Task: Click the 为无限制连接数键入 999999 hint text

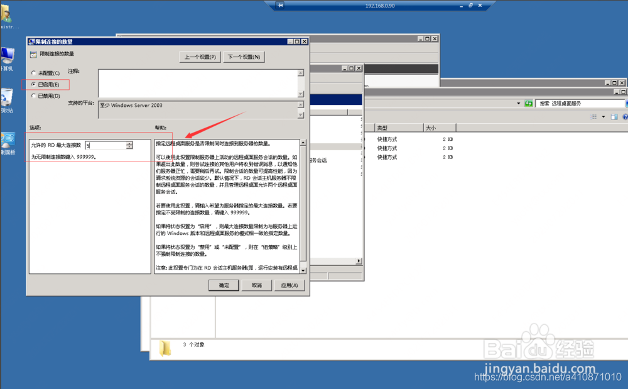Action: click(63, 156)
